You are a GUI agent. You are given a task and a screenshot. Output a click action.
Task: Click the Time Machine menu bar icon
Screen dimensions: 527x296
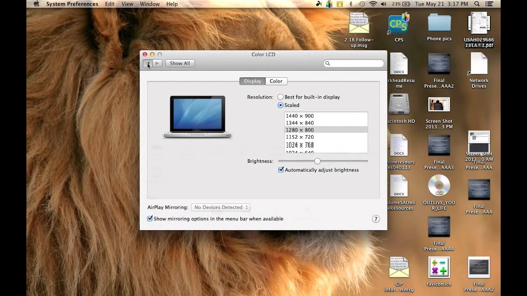pos(362,4)
